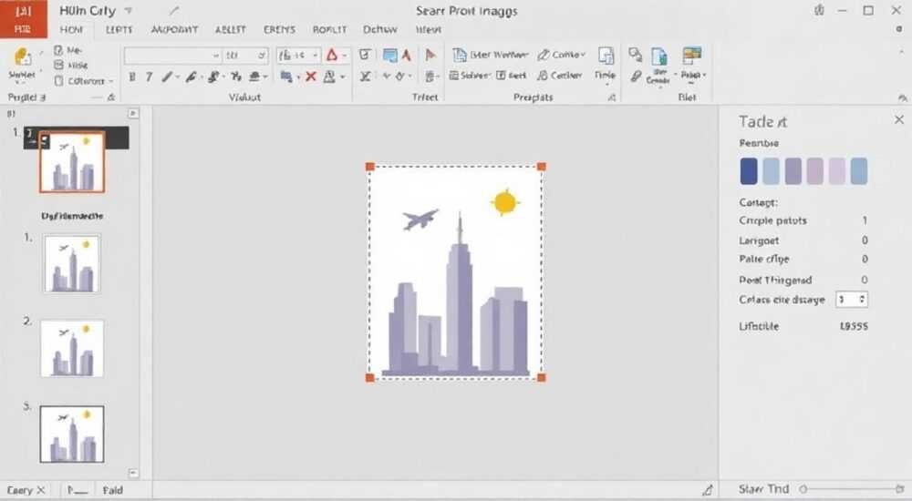Select the palest lavender color swatch

point(836,171)
